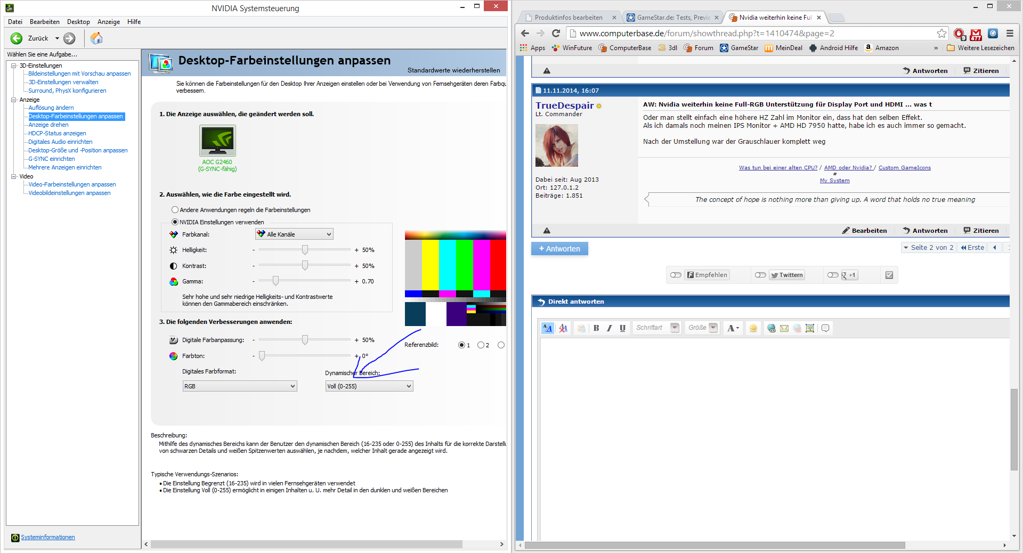
Task: Click Bearbeiten on TrueDespair's post
Action: tap(865, 231)
